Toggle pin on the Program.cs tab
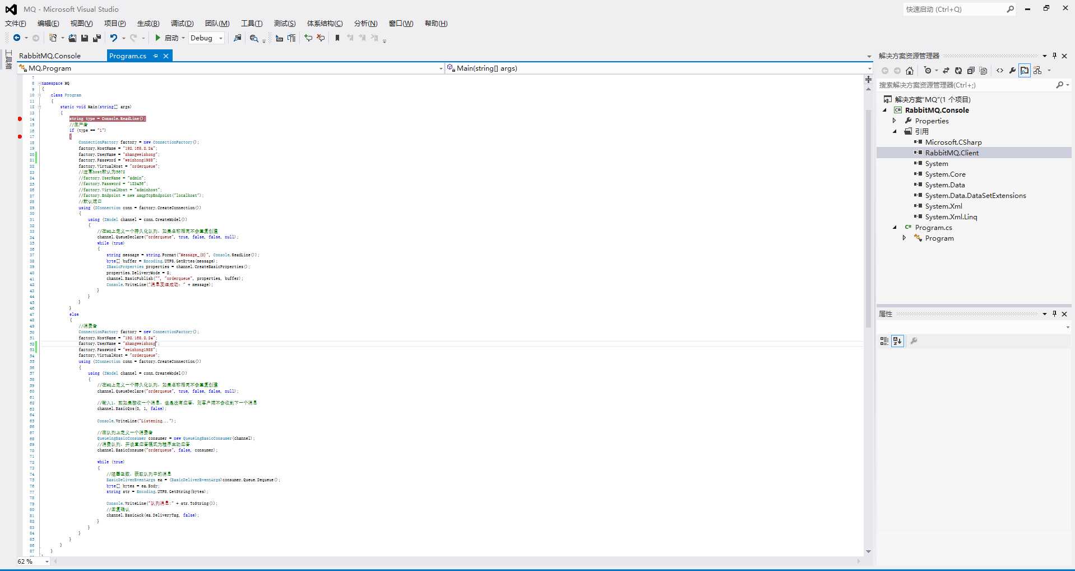 [156, 56]
